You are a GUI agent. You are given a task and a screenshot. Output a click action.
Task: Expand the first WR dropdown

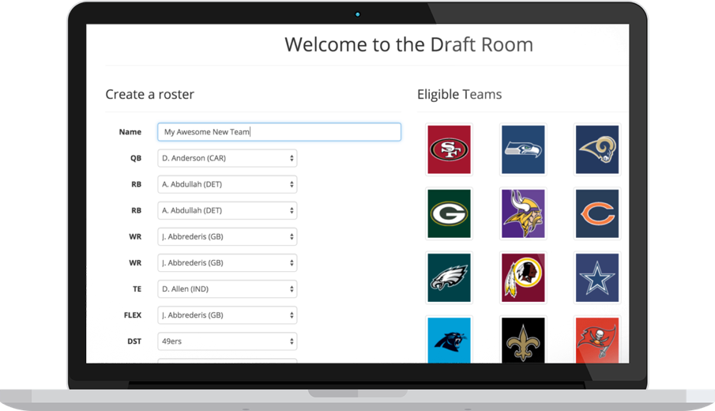[x=228, y=236]
